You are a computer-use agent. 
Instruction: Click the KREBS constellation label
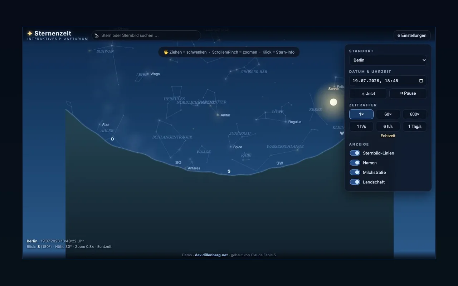[x=316, y=109]
